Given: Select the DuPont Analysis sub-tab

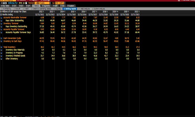Looking at the screenshot, I should coord(99,9).
